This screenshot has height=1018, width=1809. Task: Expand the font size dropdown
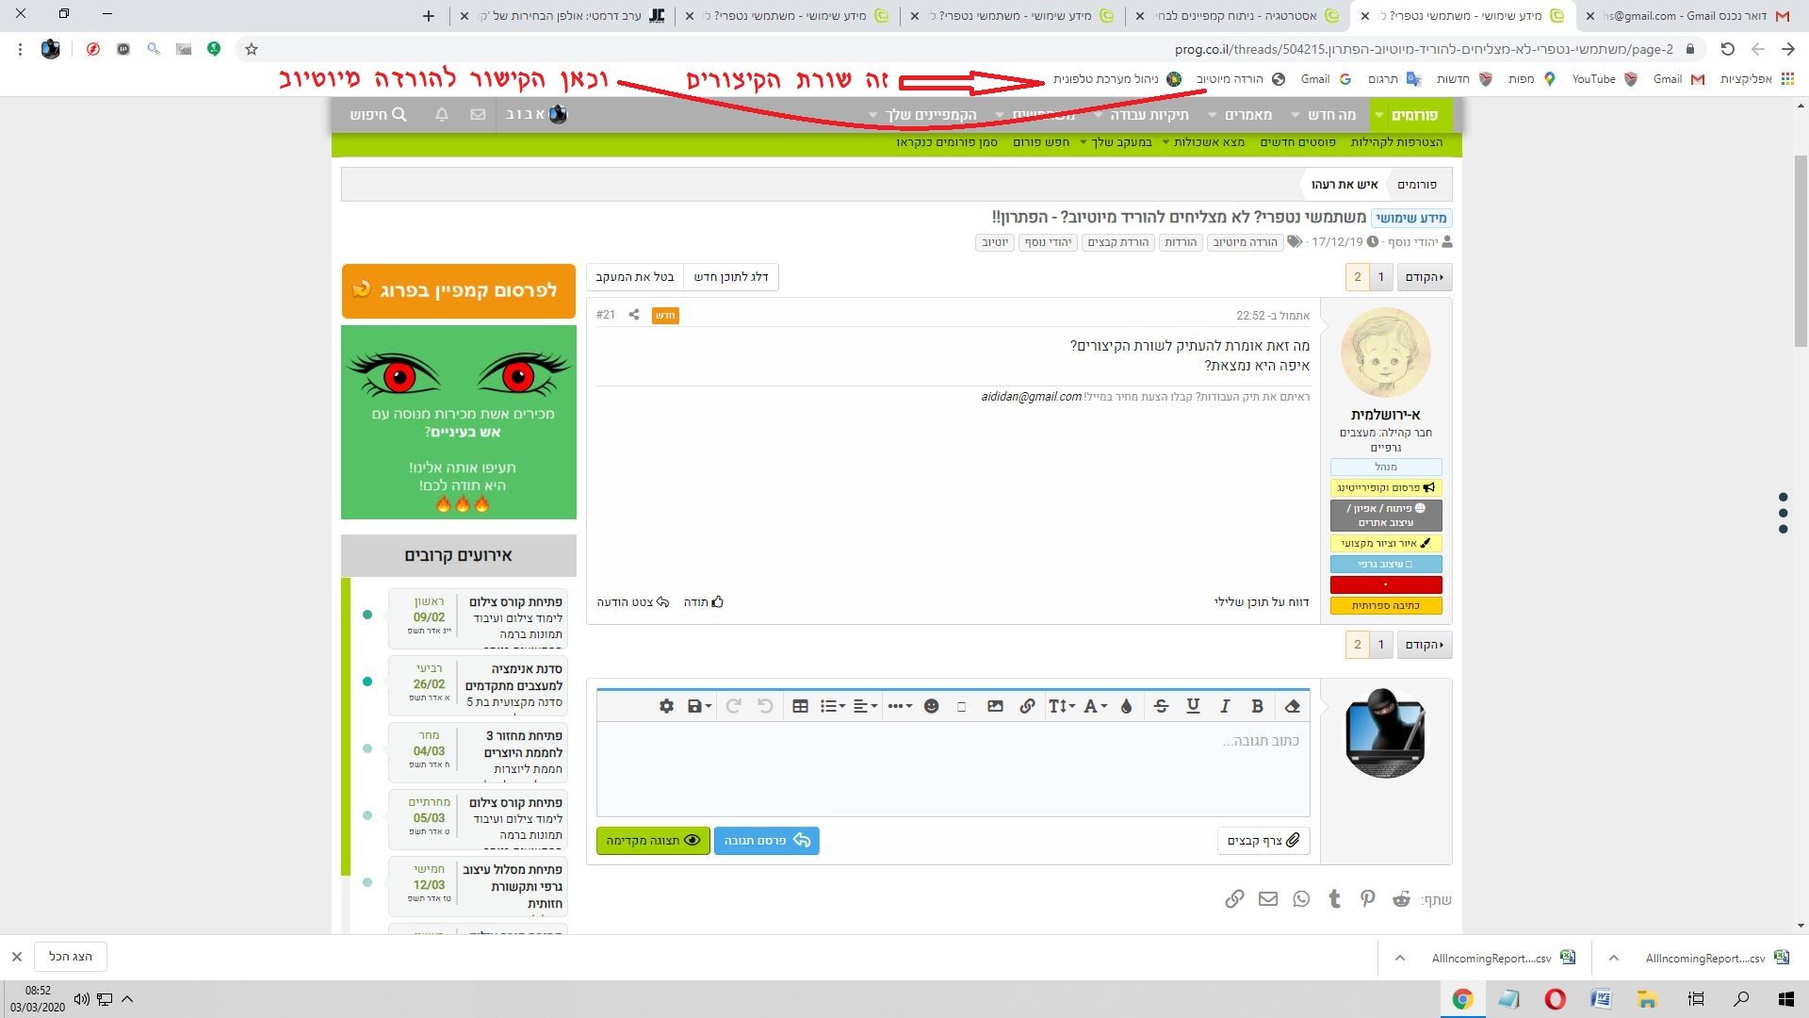(x=1062, y=706)
